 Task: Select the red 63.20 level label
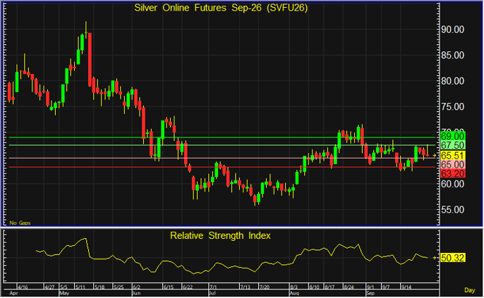tap(452, 173)
